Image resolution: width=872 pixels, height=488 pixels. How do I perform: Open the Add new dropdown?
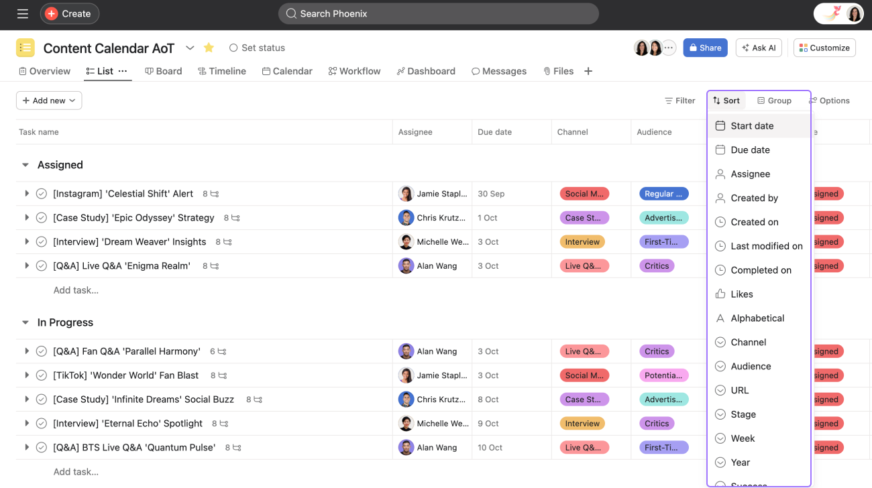point(48,100)
